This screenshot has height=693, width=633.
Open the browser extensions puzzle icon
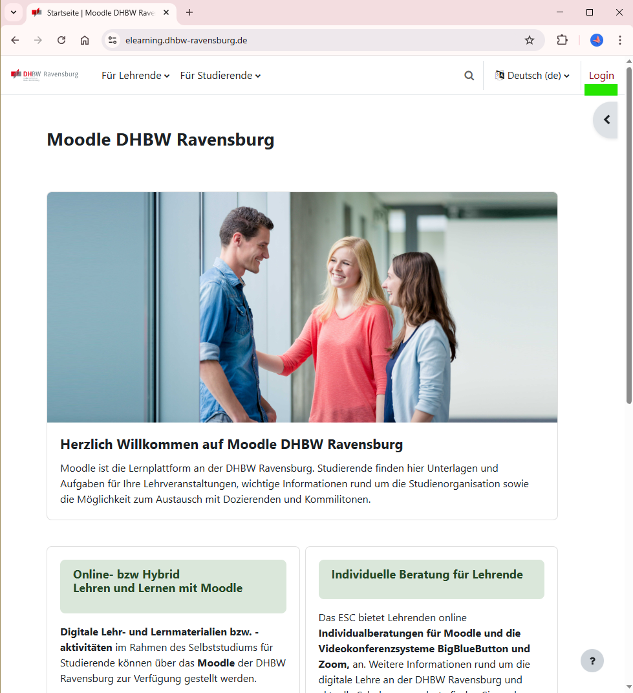tap(562, 40)
